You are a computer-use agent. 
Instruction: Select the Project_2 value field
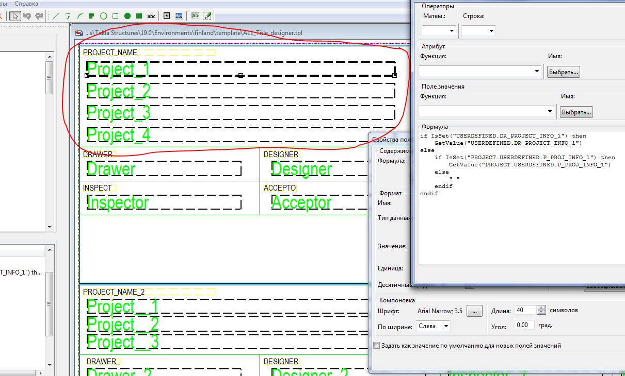(241, 91)
